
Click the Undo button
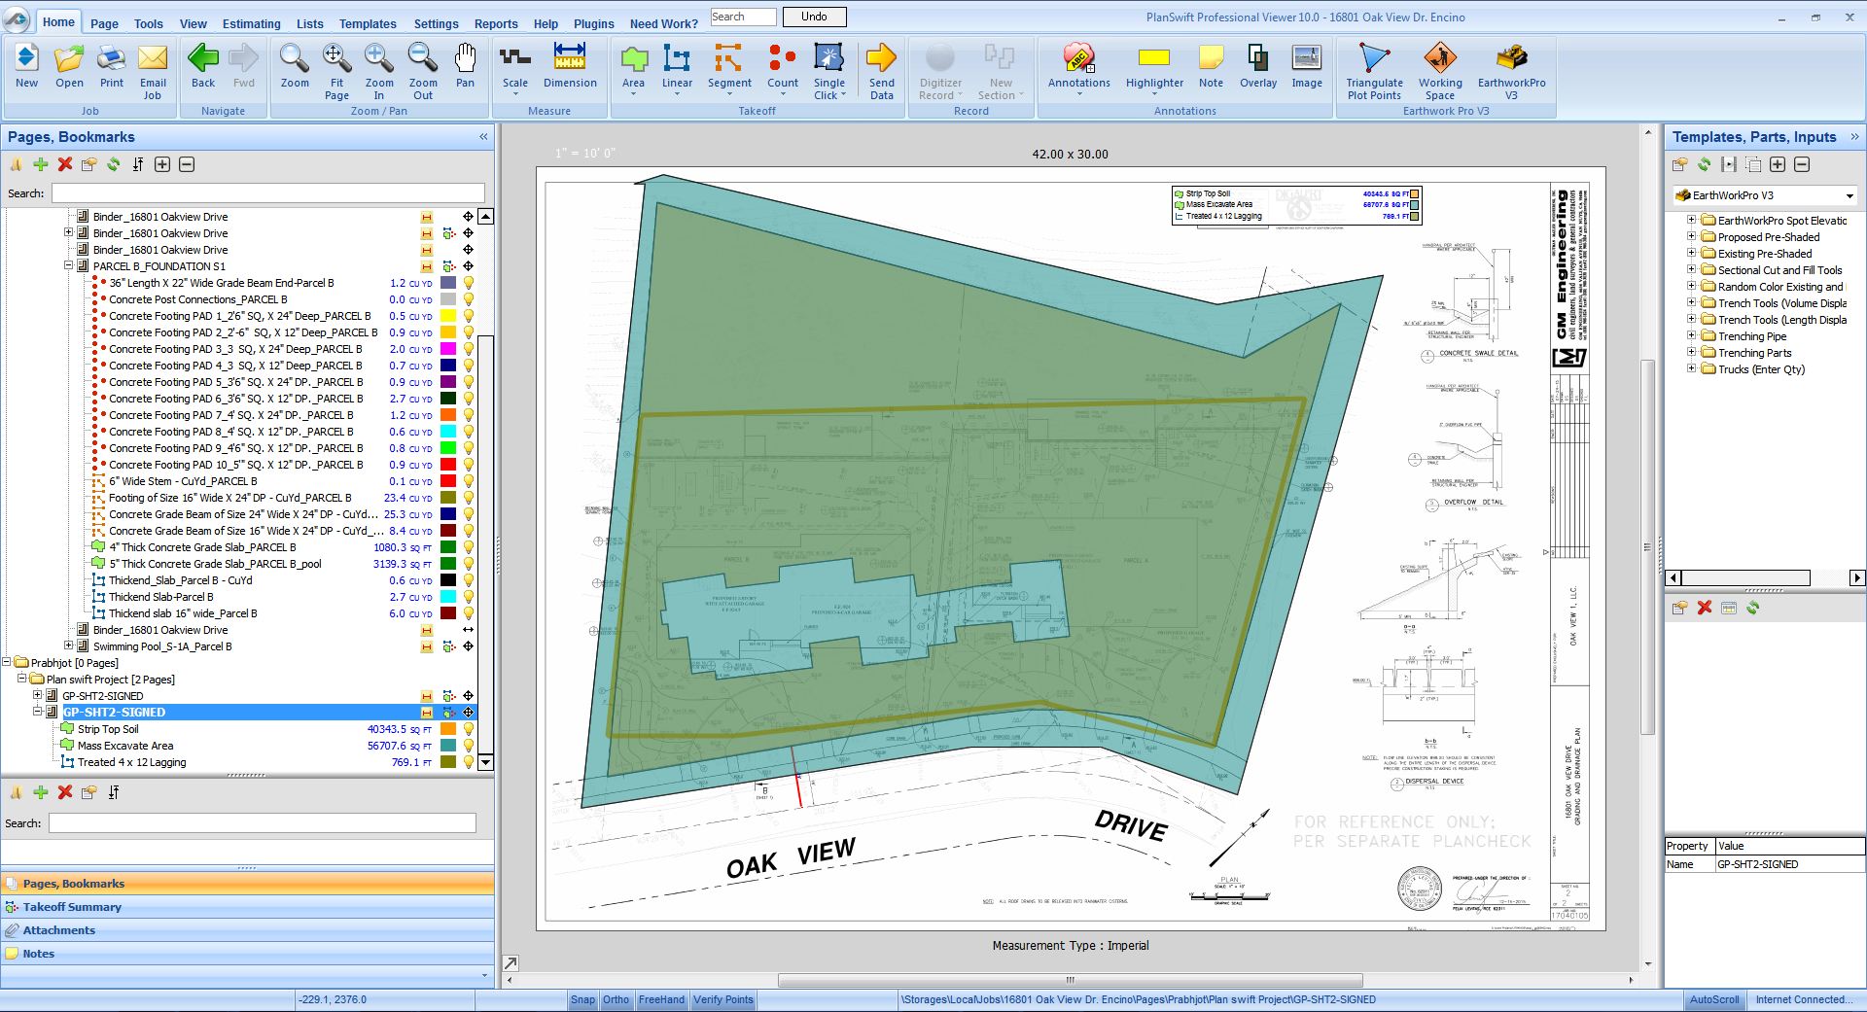click(814, 17)
